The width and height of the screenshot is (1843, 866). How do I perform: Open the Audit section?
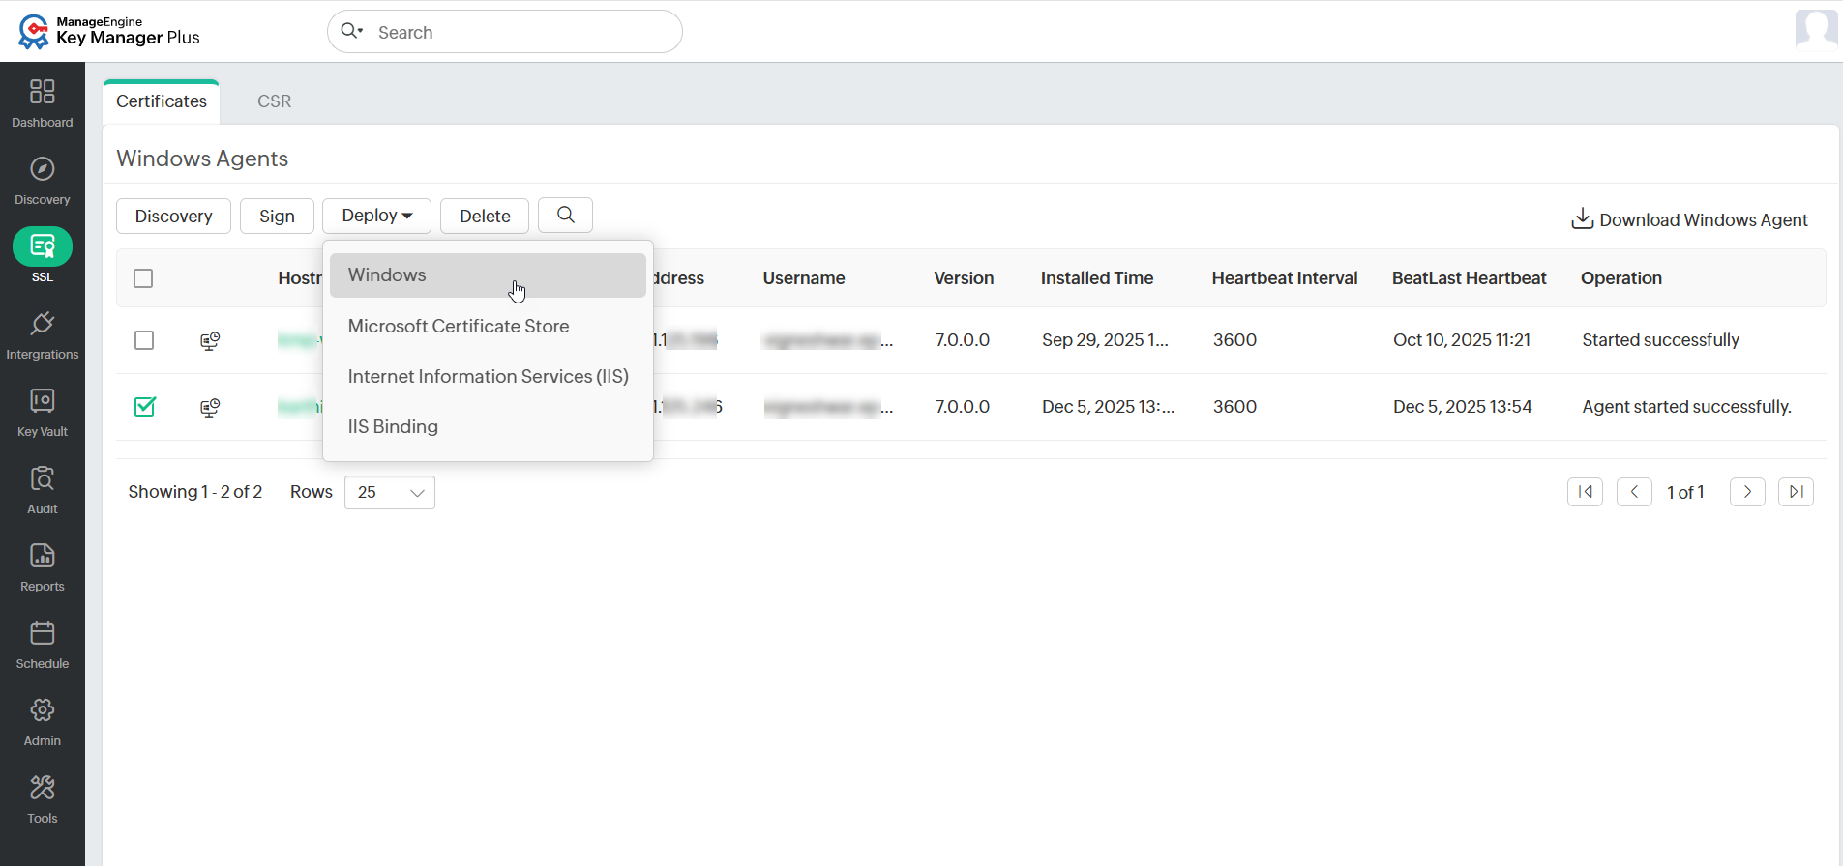(x=43, y=489)
